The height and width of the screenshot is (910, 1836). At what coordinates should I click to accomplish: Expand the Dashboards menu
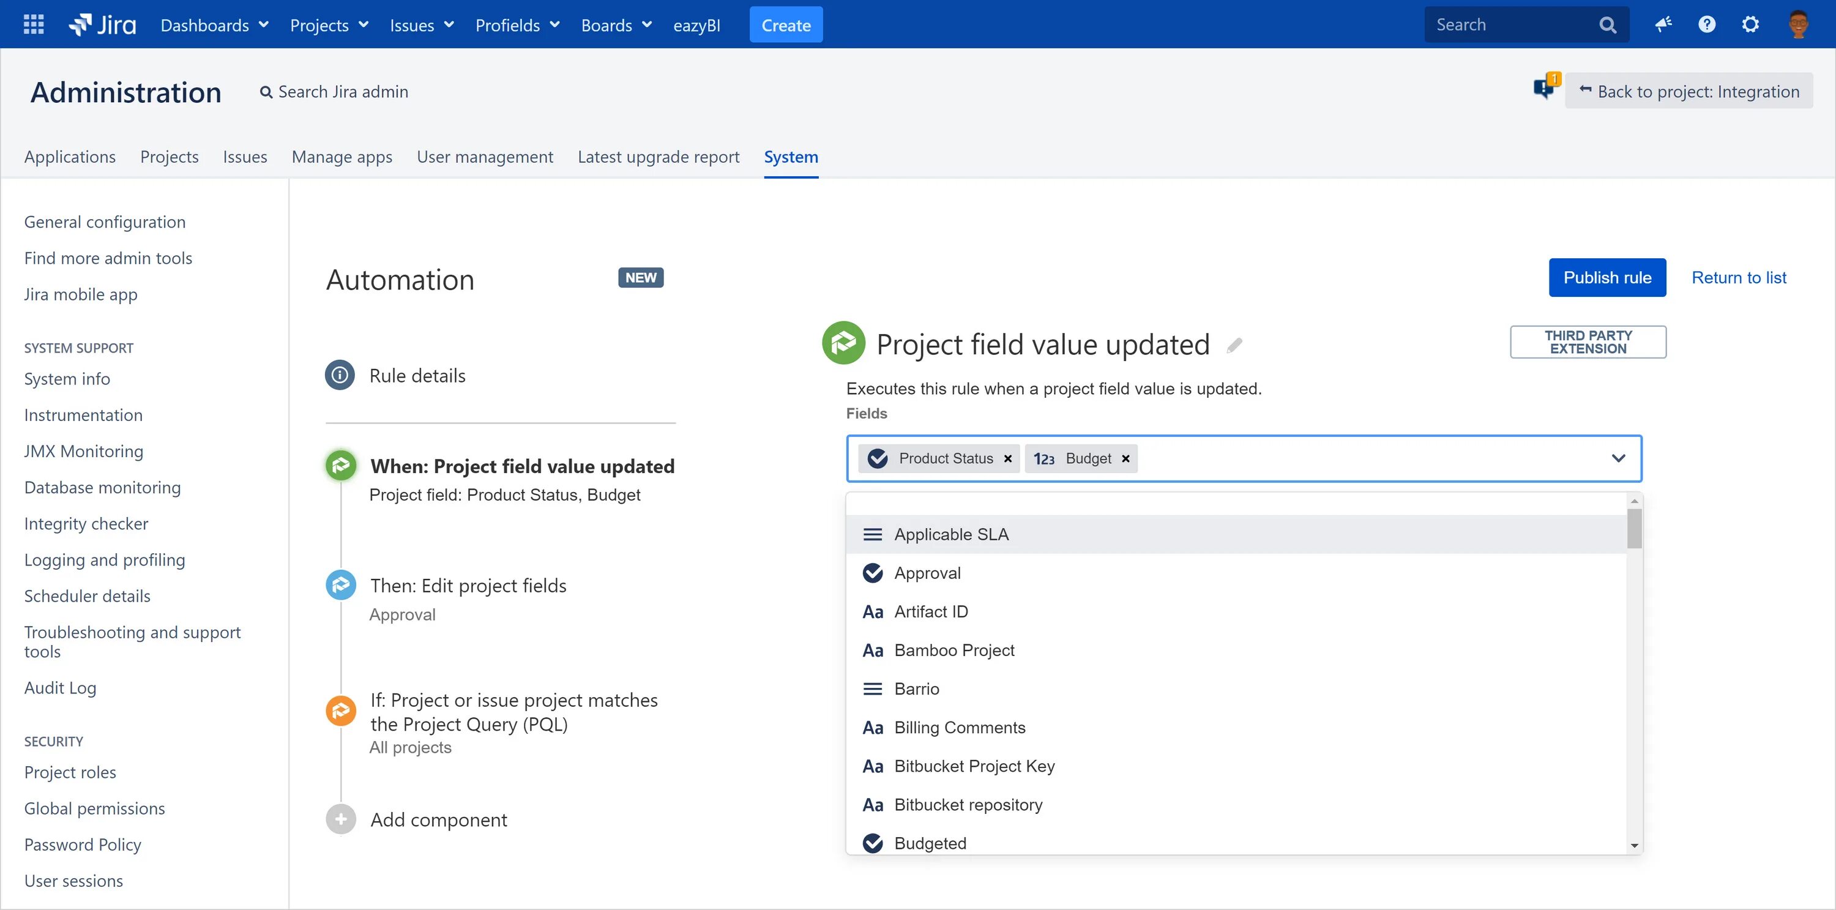pyautogui.click(x=214, y=25)
